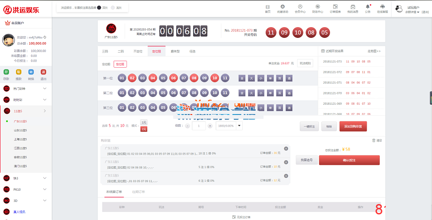
Task: Switch to the 趣味型 play tab
Action: [x=175, y=51]
